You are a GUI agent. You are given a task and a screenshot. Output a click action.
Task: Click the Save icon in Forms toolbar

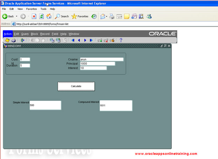pos(7,40)
